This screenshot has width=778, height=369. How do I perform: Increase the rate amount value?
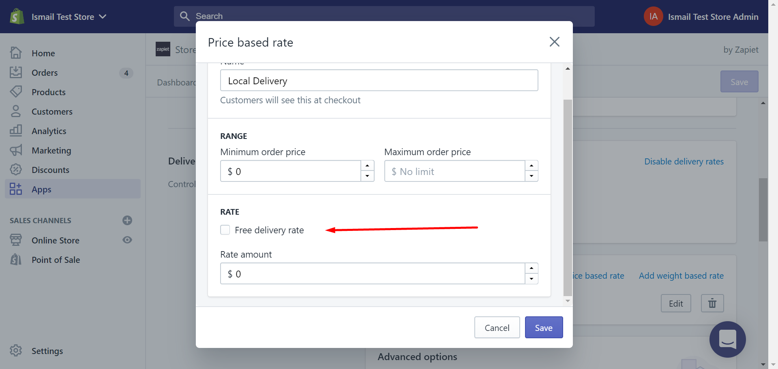[532, 268]
